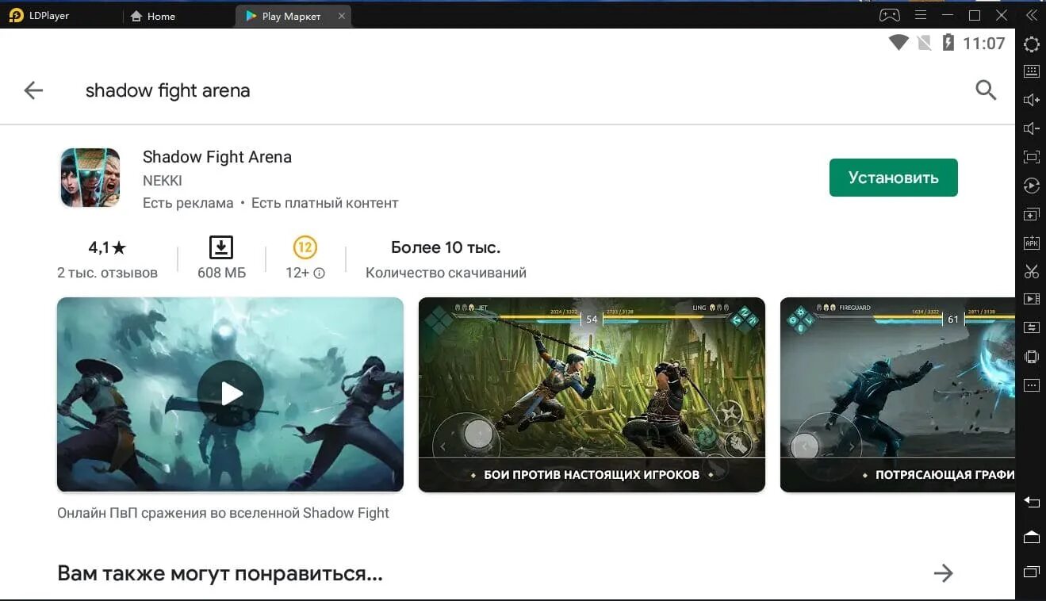
Task: Click the search field text 'shadow fight arena'
Action: (x=167, y=90)
